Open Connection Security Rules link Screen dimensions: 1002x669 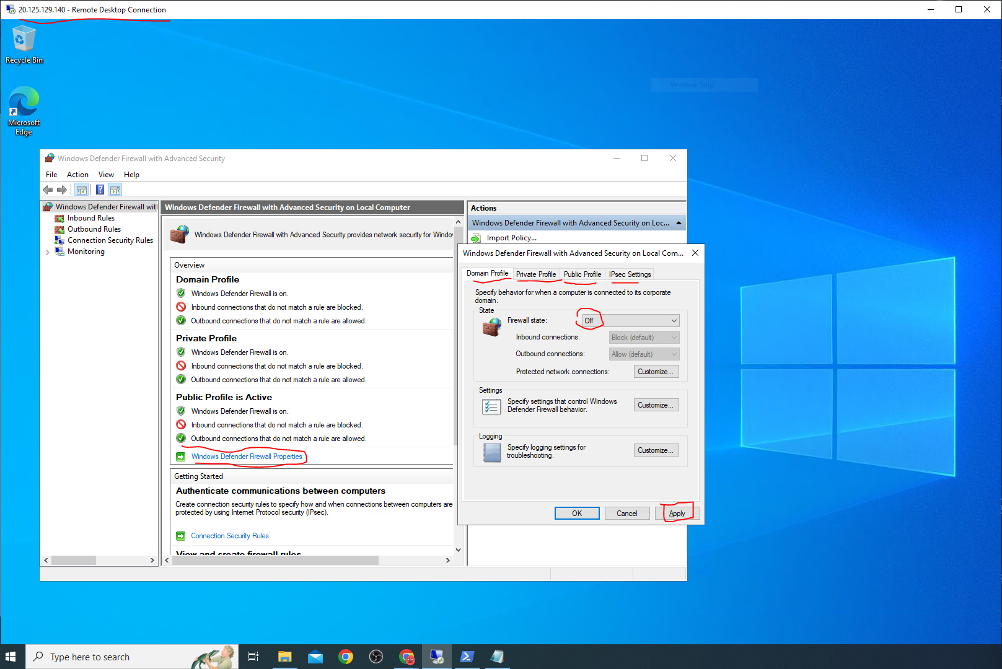click(x=229, y=536)
